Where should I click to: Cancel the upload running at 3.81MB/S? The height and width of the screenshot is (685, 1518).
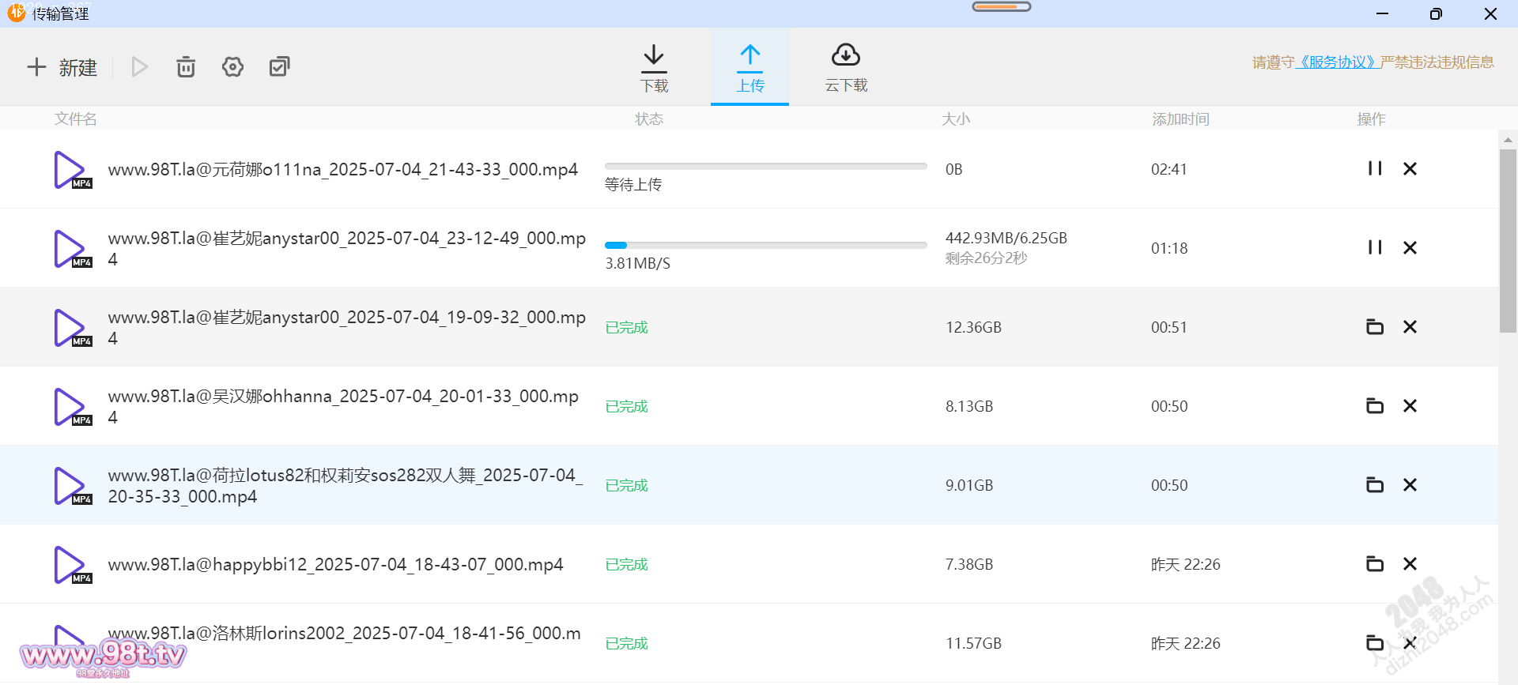(x=1410, y=247)
